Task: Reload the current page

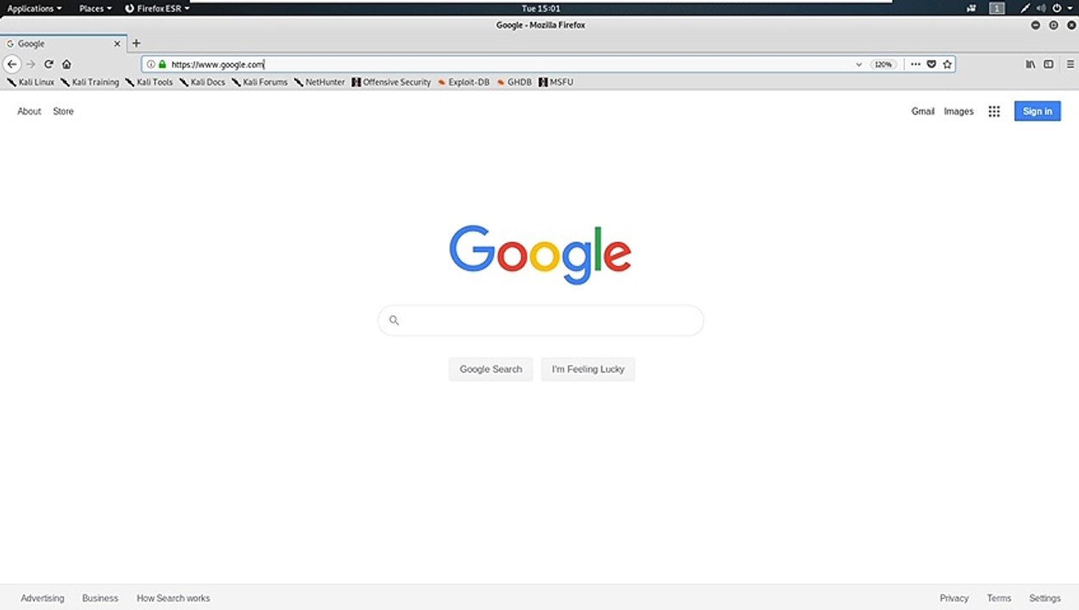Action: click(48, 64)
